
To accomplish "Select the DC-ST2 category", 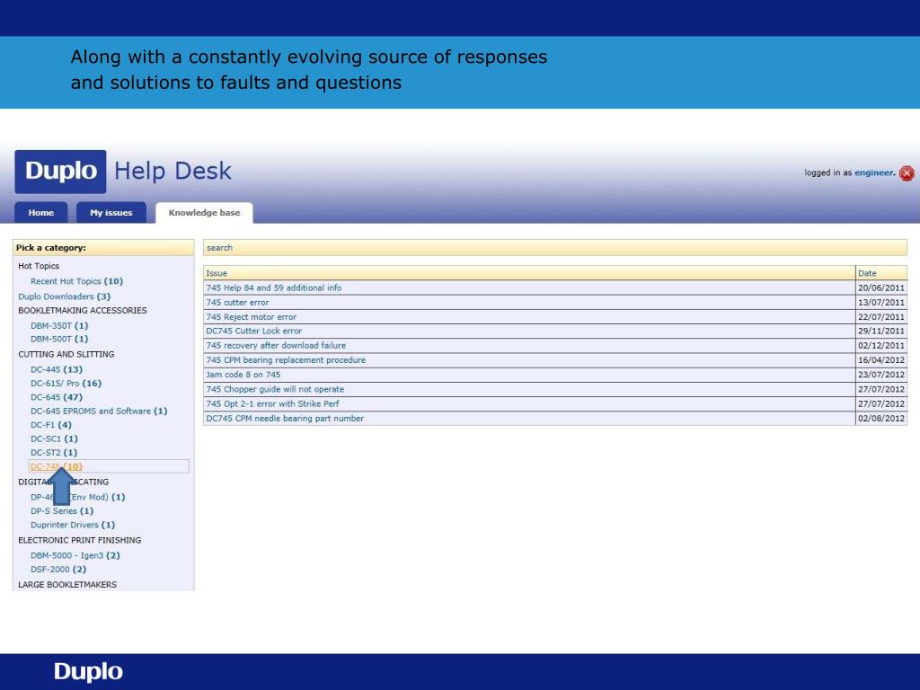I will pos(54,453).
